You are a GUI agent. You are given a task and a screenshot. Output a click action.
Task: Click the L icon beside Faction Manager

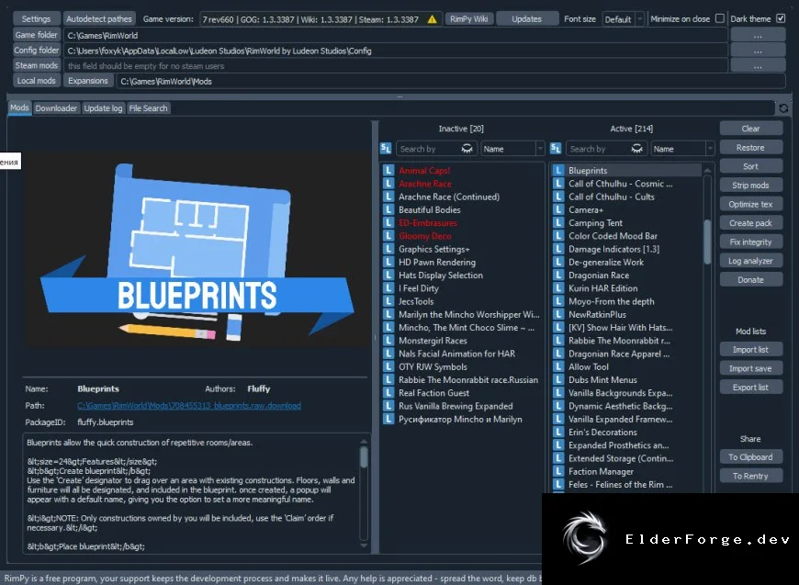pyautogui.click(x=558, y=471)
